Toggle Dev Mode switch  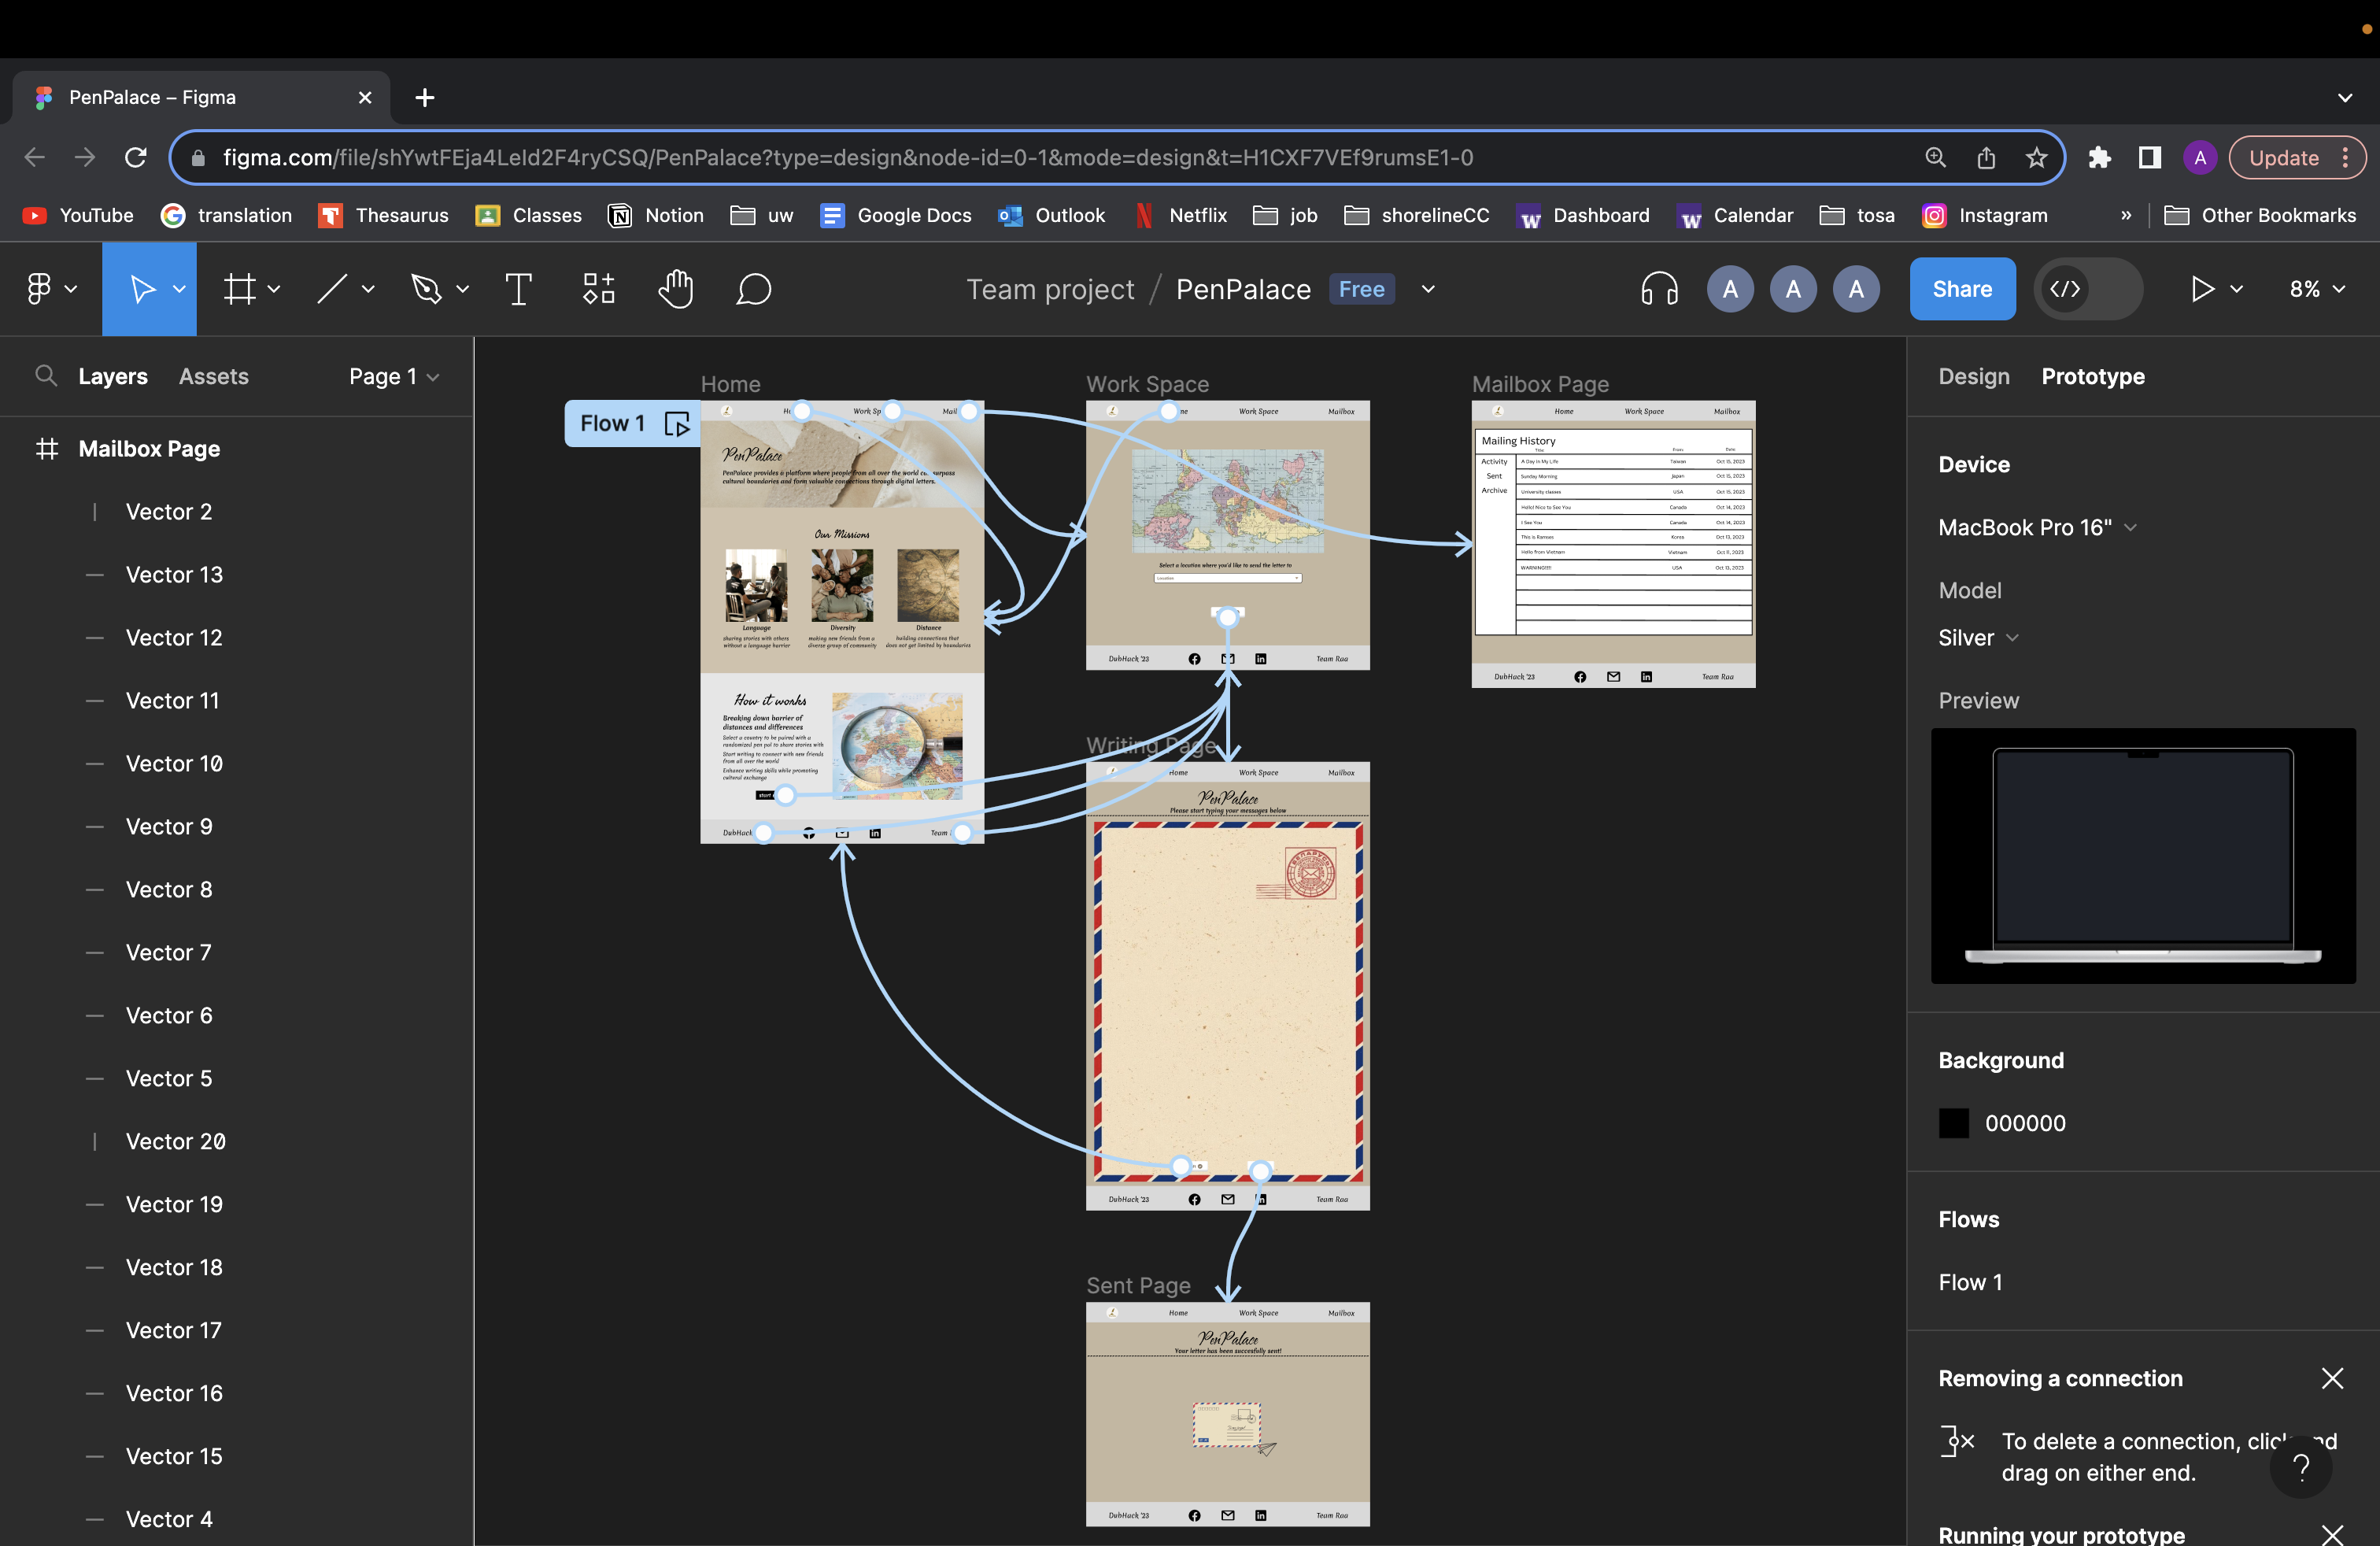(2088, 289)
